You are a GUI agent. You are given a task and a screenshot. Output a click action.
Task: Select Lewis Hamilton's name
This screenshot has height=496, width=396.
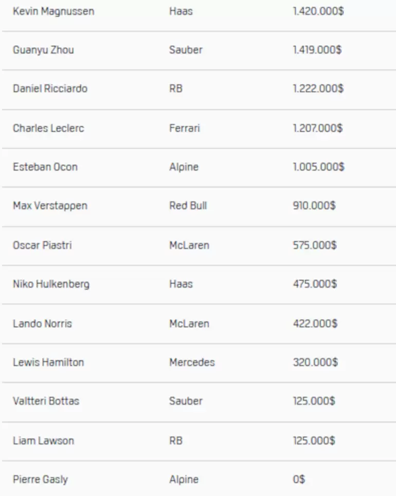[48, 362]
